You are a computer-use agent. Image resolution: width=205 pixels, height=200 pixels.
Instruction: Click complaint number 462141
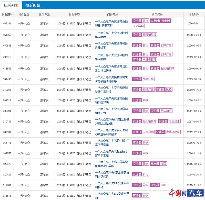tap(7, 24)
